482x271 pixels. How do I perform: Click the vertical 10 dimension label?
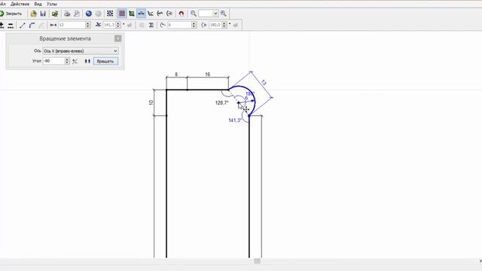[x=151, y=102]
